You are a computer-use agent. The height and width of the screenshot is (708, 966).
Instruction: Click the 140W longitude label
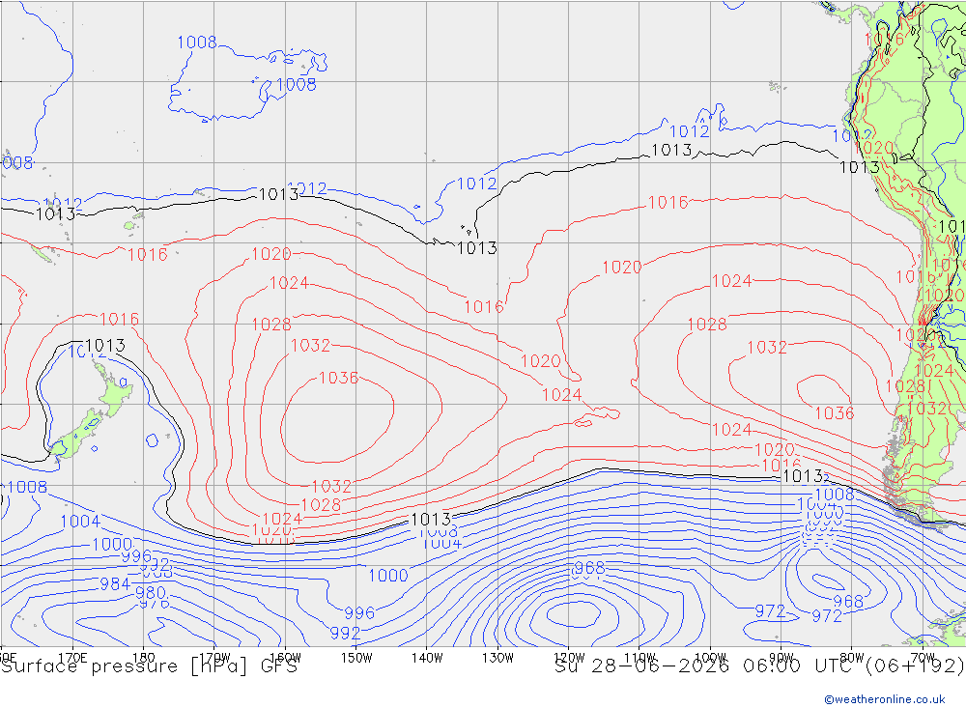(427, 658)
